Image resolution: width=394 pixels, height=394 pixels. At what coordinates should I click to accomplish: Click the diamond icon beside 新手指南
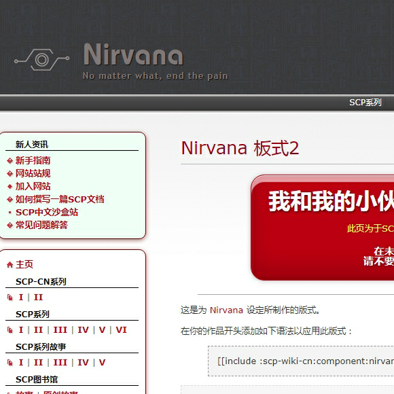(x=10, y=161)
